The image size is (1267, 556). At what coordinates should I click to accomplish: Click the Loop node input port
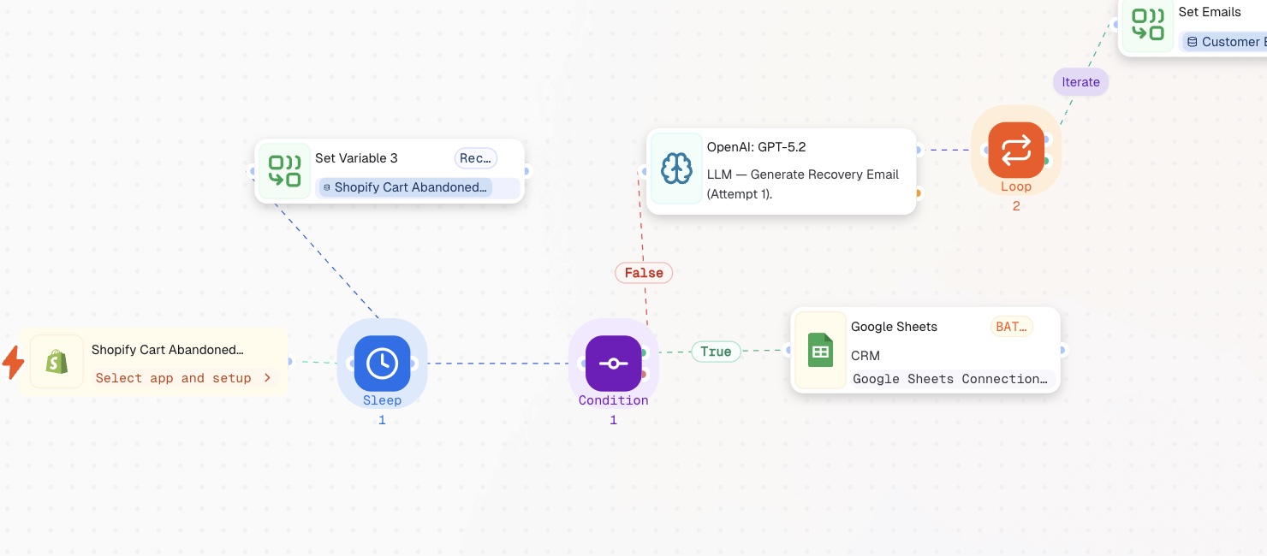(x=986, y=150)
